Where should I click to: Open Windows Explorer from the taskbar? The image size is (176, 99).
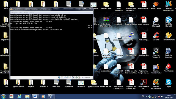point(27,97)
